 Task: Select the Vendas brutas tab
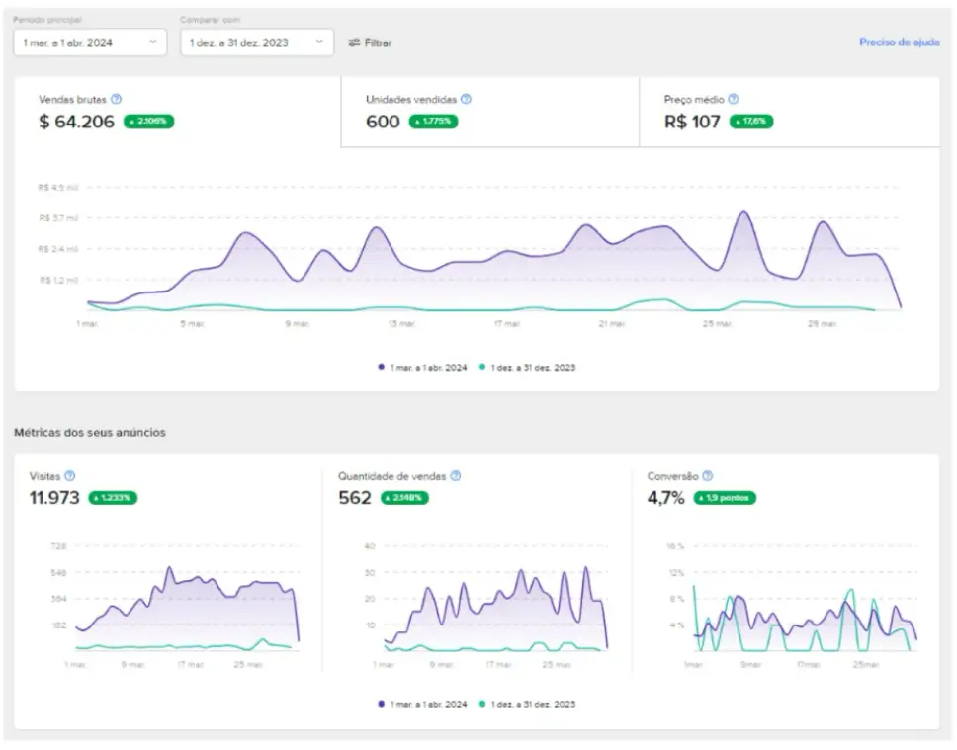pos(177,112)
